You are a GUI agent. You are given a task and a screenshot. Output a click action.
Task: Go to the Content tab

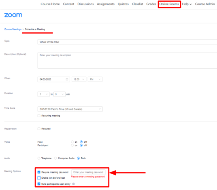(68, 4)
